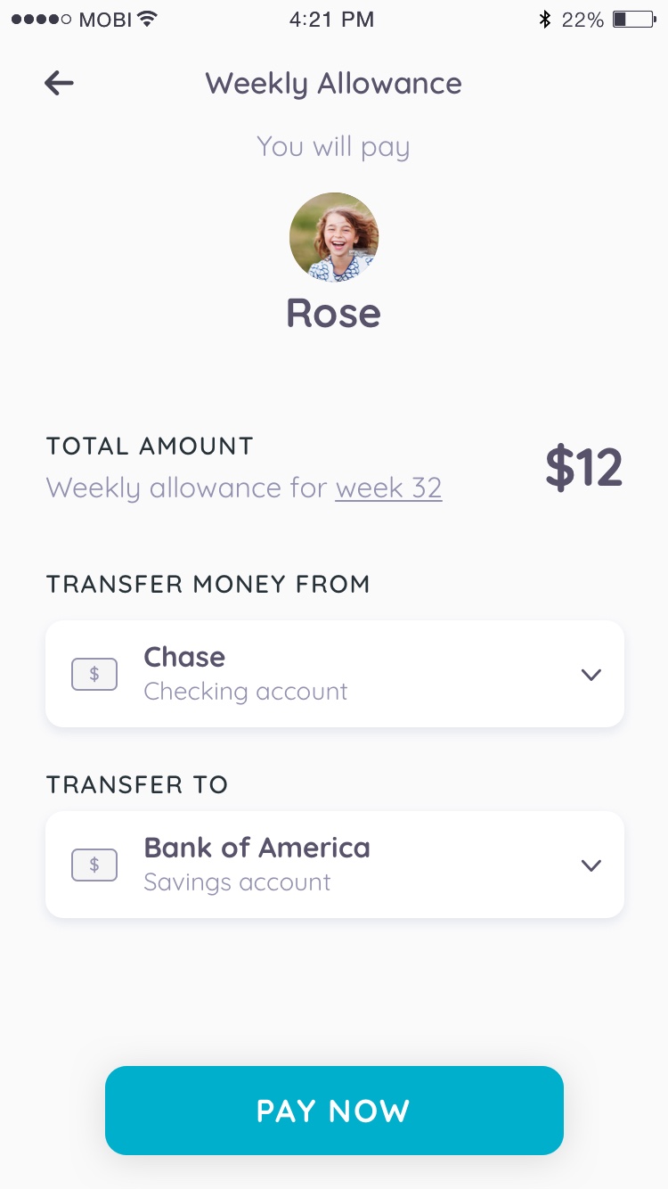
Task: Click the dollar icon beside Bank of America
Action: pos(94,865)
